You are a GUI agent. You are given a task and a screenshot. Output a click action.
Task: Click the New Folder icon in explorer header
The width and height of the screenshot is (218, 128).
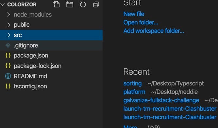pyautogui.click(x=70, y=4)
